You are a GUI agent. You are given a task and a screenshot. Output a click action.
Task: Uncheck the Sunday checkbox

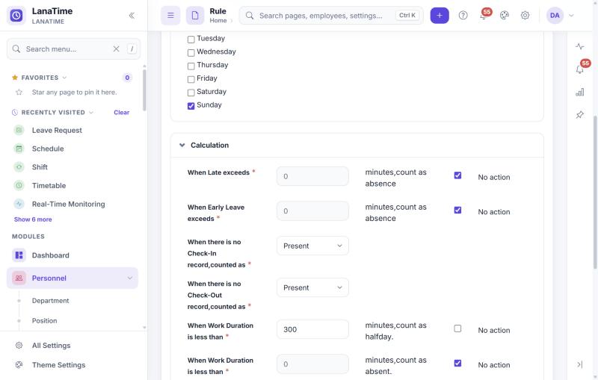click(x=191, y=106)
